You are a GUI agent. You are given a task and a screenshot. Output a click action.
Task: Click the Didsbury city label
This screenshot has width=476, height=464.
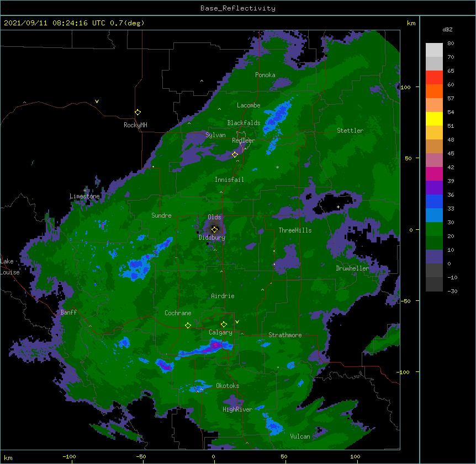pos(211,238)
